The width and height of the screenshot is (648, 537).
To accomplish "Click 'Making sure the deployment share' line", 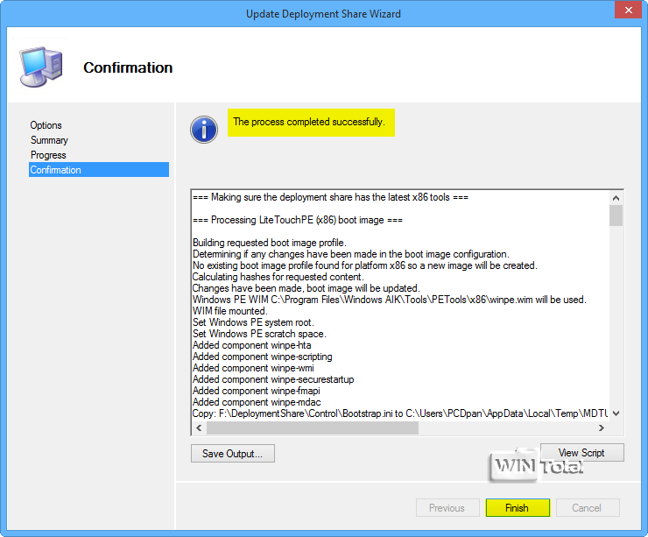I will click(x=331, y=197).
